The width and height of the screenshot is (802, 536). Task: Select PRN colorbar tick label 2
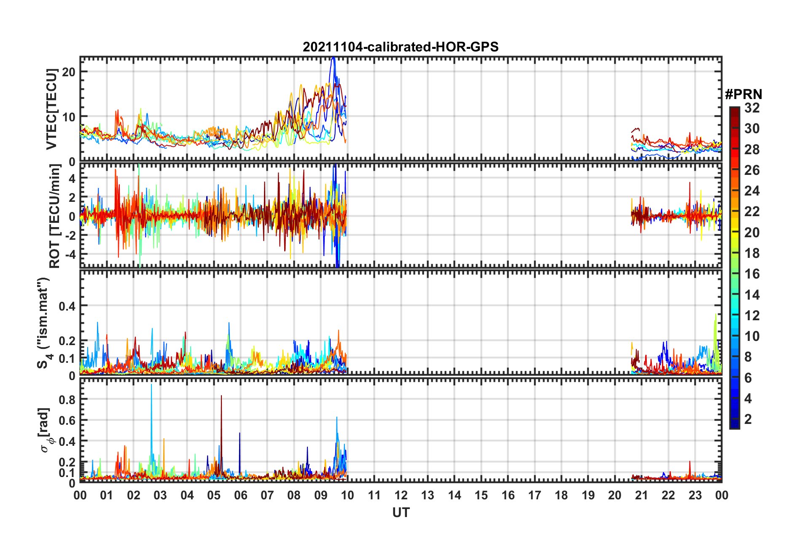tap(748, 419)
